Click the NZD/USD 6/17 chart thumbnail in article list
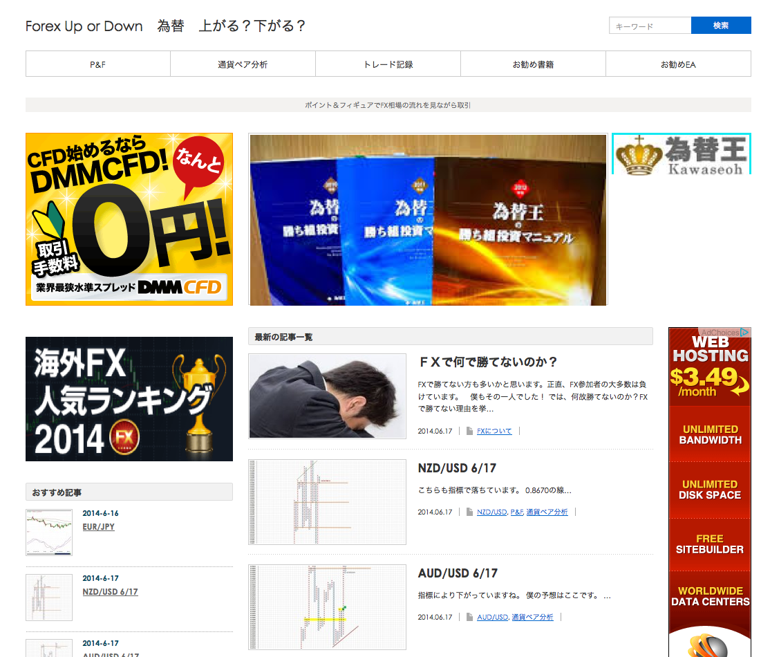 coord(327,501)
